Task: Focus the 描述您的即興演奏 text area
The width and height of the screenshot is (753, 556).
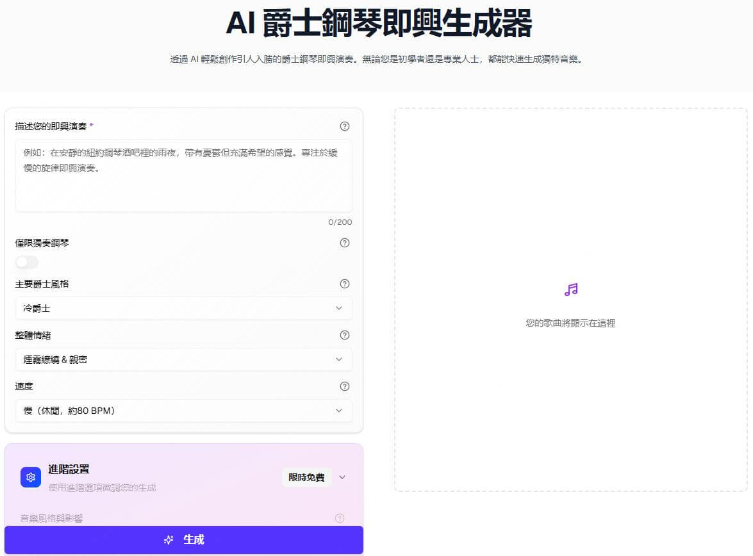Action: tap(183, 176)
